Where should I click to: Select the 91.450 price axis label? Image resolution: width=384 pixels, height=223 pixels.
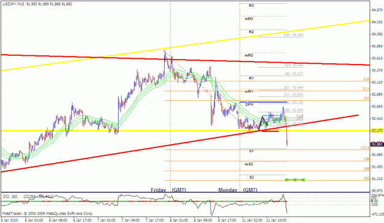click(377, 166)
